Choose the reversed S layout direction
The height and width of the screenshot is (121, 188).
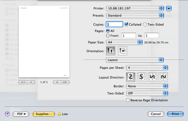click(x=142, y=77)
